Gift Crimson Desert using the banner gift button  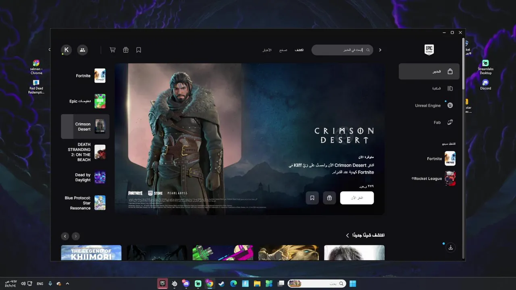tap(329, 198)
